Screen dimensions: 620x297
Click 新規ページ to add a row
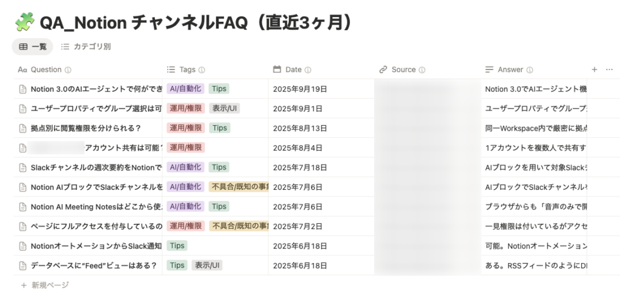coord(45,284)
